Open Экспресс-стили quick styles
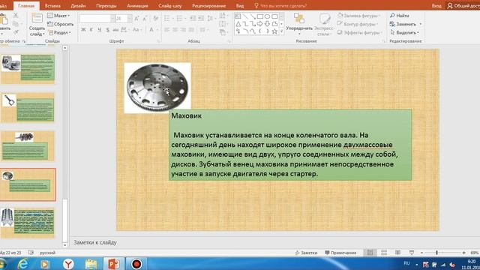The height and width of the screenshot is (270, 480). [324, 24]
